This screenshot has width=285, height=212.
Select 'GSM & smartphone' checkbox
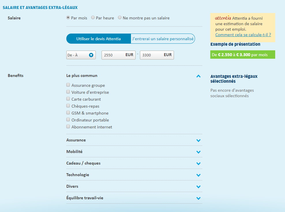coord(68,113)
